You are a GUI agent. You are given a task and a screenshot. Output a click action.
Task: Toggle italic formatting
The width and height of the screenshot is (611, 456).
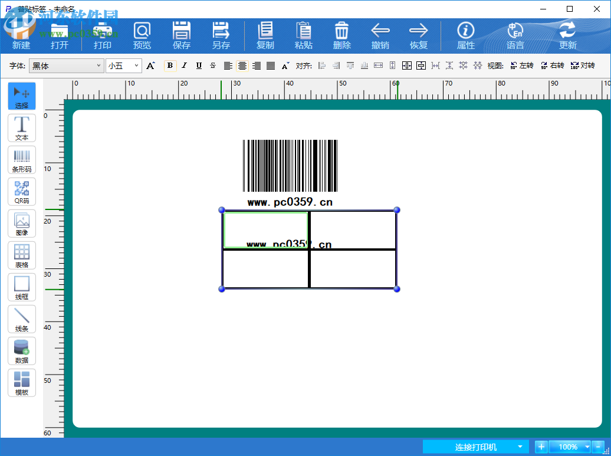click(185, 65)
